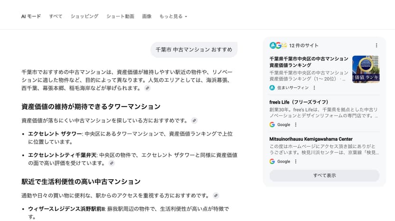Open the three-dot menu of 12 件のサイト panel
395x221 pixels.
376,46
